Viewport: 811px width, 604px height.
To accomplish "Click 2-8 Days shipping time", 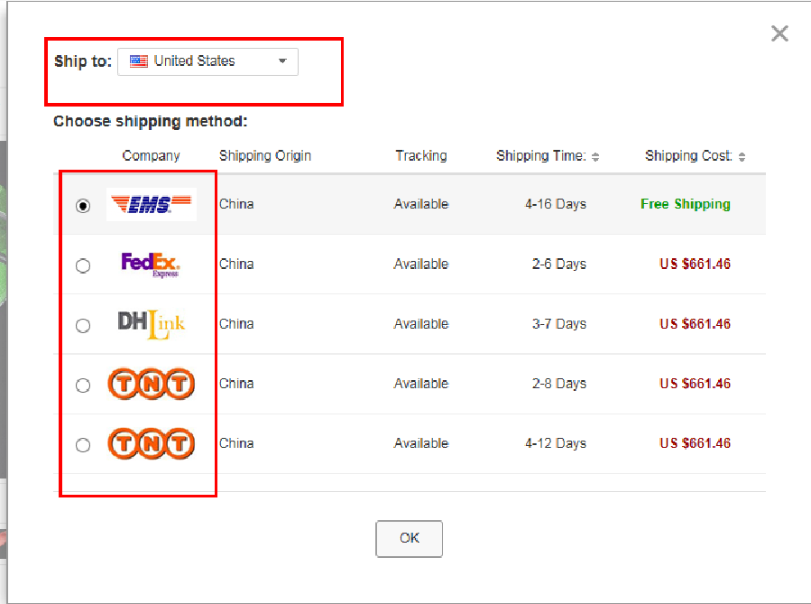I will point(559,384).
